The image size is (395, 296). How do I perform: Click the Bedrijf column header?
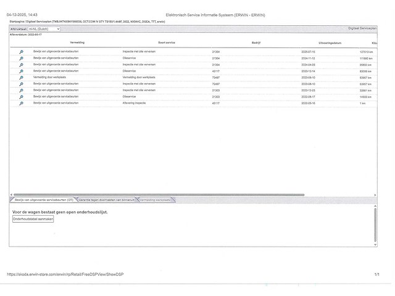click(x=256, y=43)
